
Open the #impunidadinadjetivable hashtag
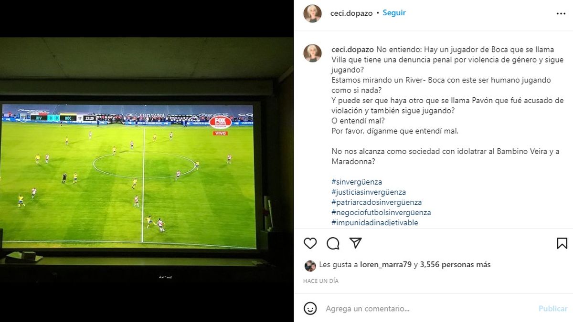(x=375, y=222)
